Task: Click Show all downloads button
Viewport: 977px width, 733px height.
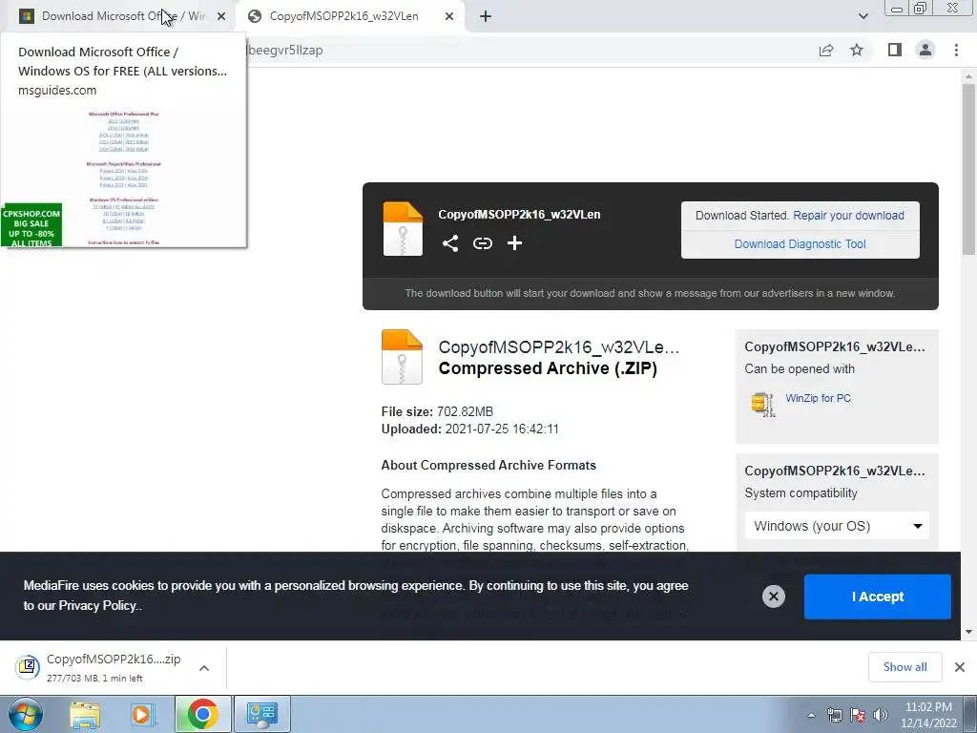Action: 904,667
